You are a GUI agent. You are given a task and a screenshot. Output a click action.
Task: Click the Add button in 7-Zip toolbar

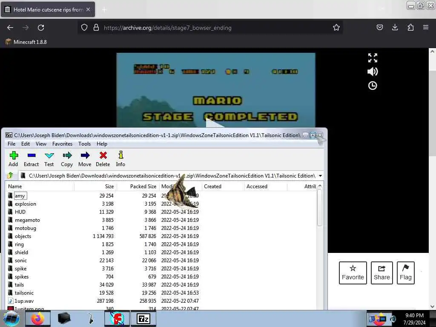point(13,159)
